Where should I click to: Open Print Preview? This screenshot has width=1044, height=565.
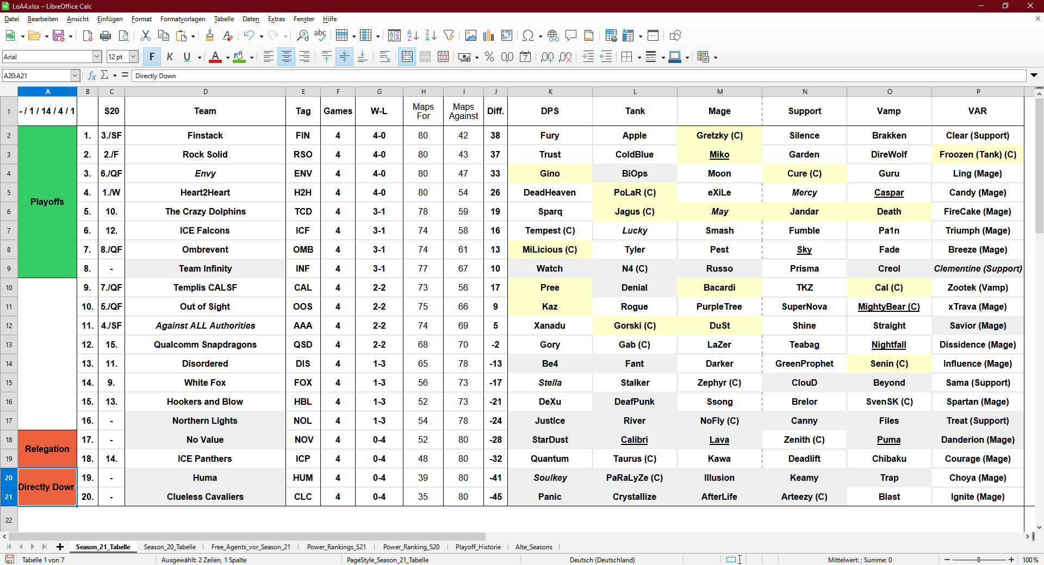pos(123,36)
